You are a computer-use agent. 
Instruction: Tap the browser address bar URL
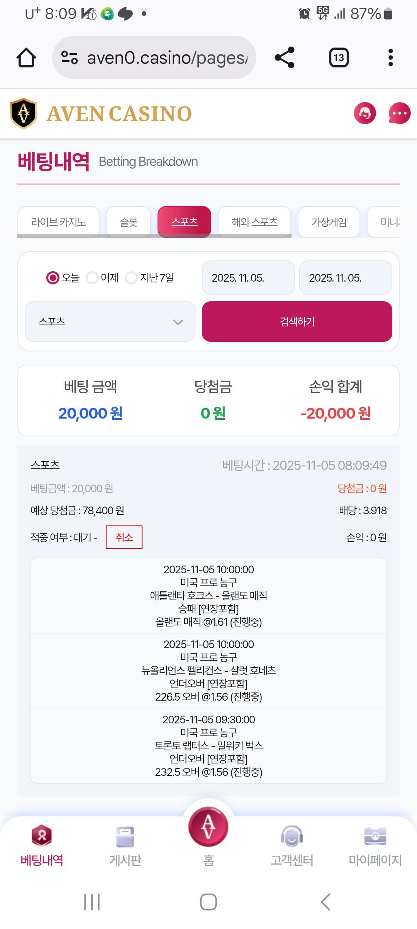[167, 58]
